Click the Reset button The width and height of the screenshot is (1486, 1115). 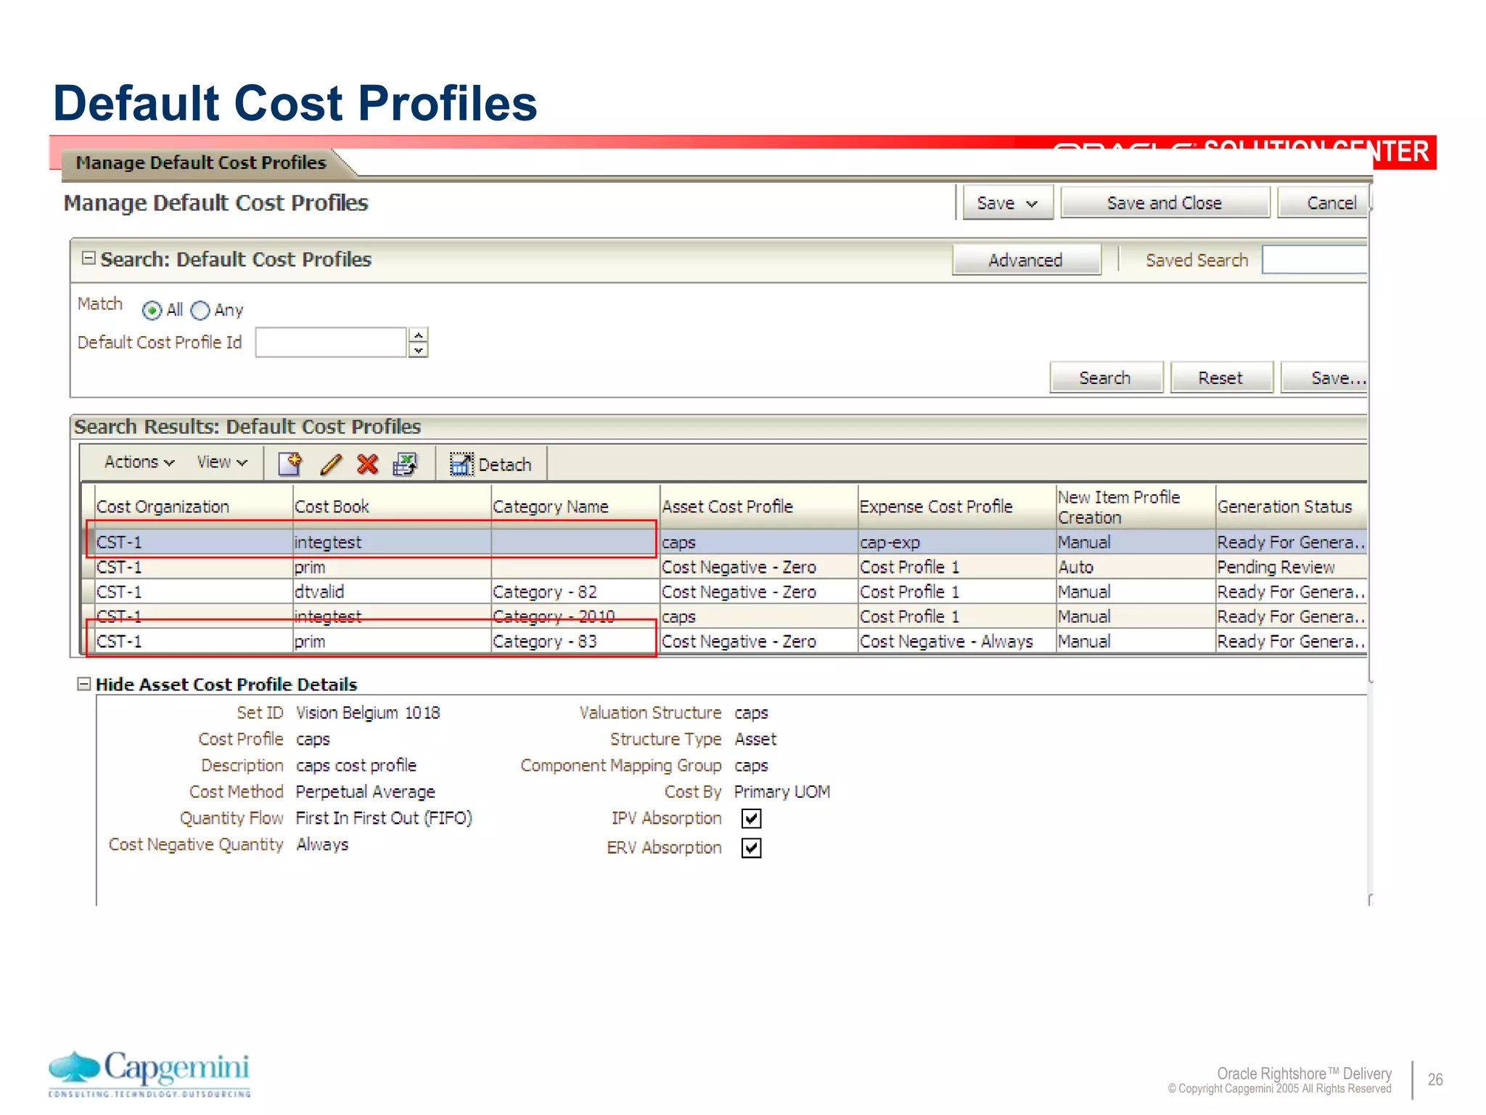point(1221,377)
